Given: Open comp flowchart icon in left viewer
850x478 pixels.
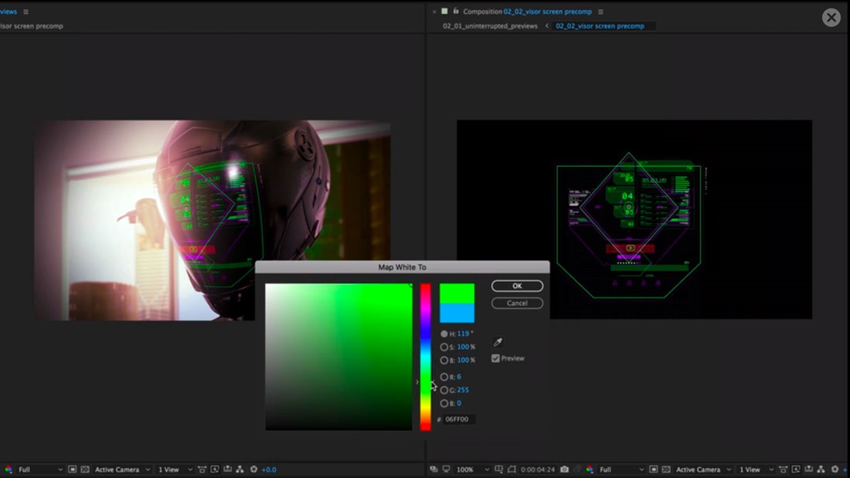Looking at the screenshot, I should [x=240, y=470].
